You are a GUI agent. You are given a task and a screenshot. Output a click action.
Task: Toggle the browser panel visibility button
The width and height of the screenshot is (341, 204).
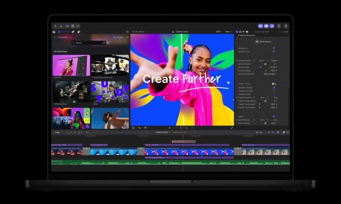261,26
